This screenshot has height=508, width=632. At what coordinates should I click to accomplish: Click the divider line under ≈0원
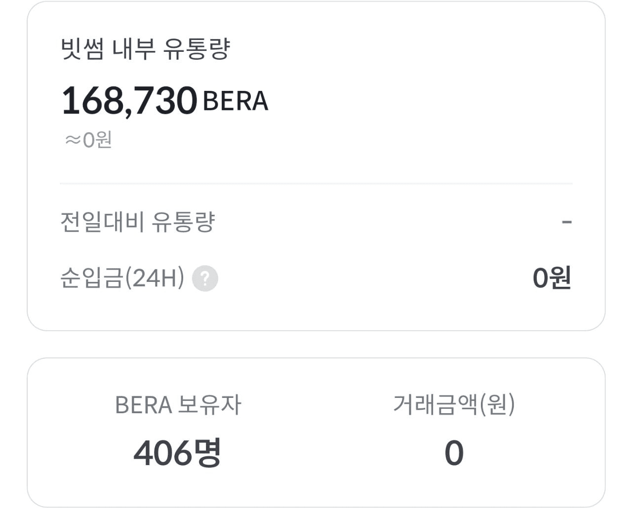tap(316, 184)
